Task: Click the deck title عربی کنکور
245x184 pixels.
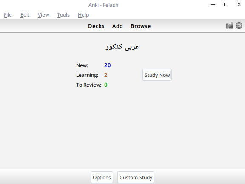Action: (x=122, y=47)
